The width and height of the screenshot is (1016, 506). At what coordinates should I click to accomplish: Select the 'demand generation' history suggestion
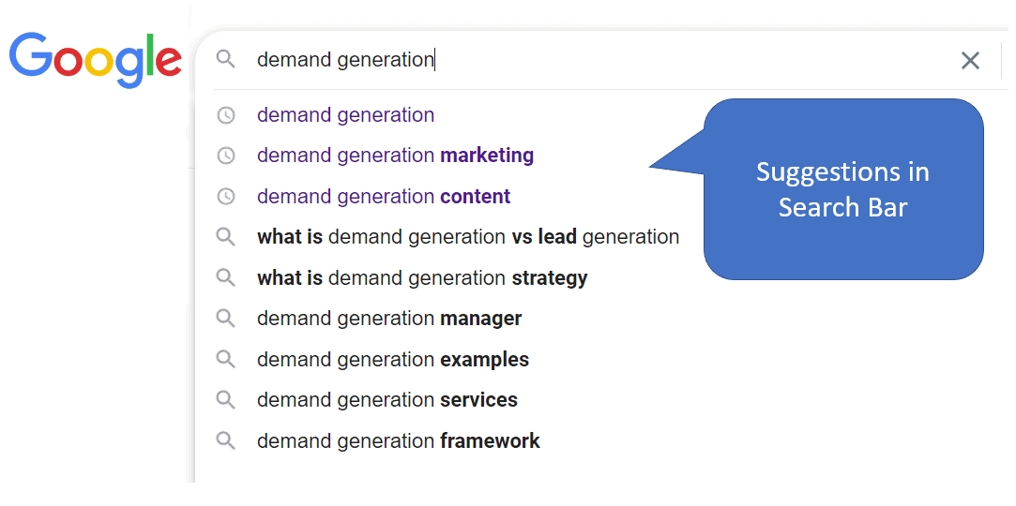[x=345, y=115]
